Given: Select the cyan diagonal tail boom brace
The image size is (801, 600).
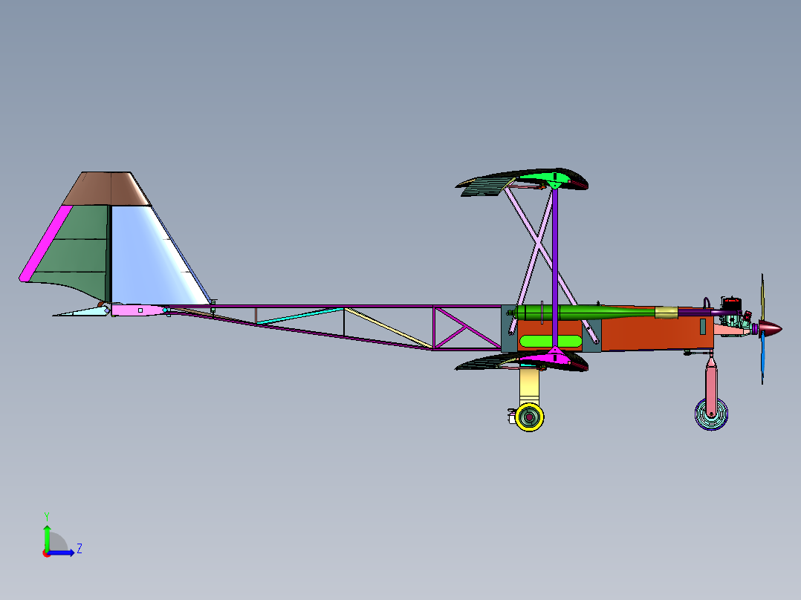Looking at the screenshot, I should tap(300, 316).
